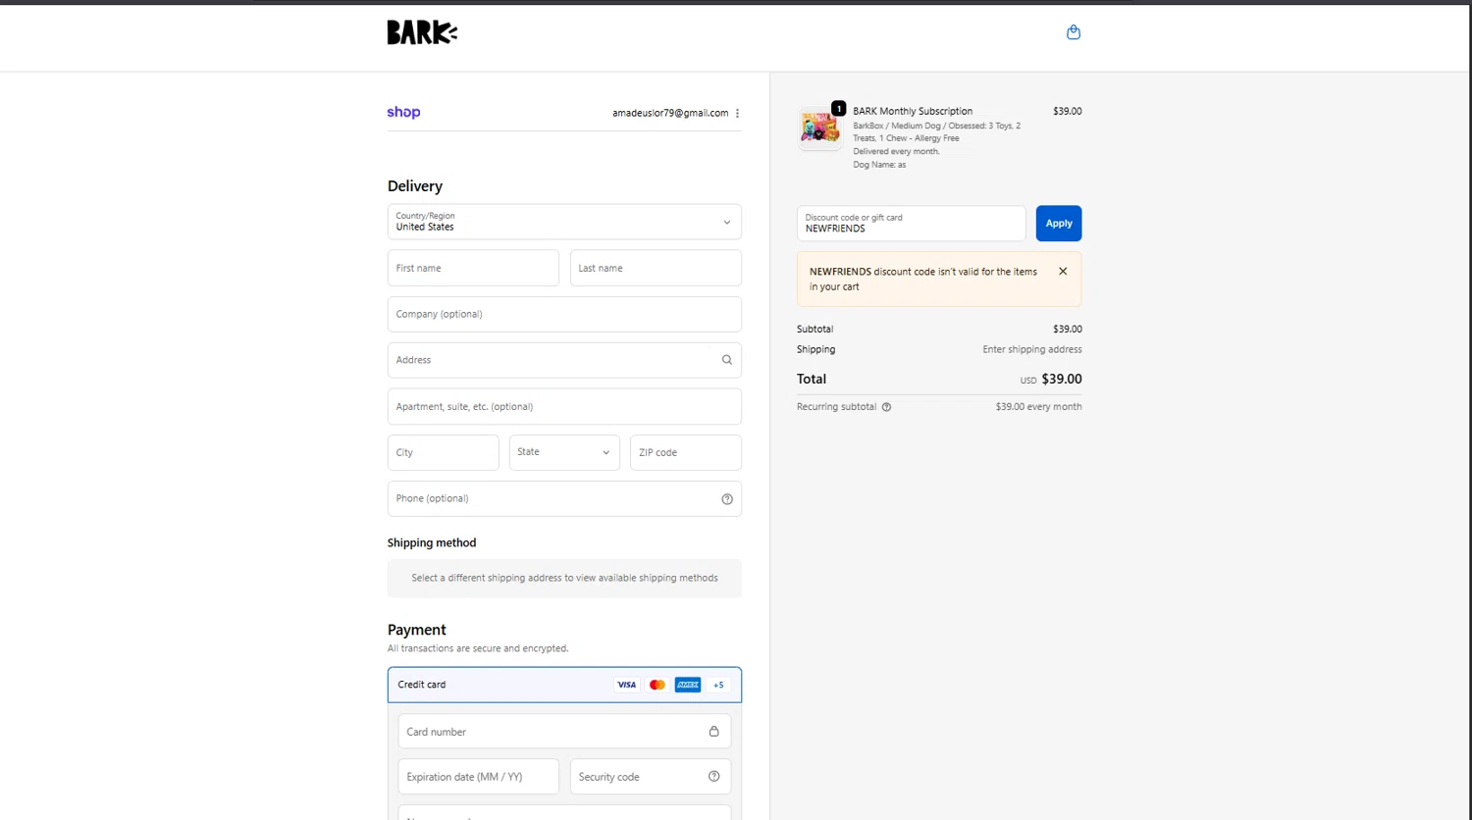Open the Country/Region dropdown
Viewport: 1472px width, 820px height.
(564, 222)
